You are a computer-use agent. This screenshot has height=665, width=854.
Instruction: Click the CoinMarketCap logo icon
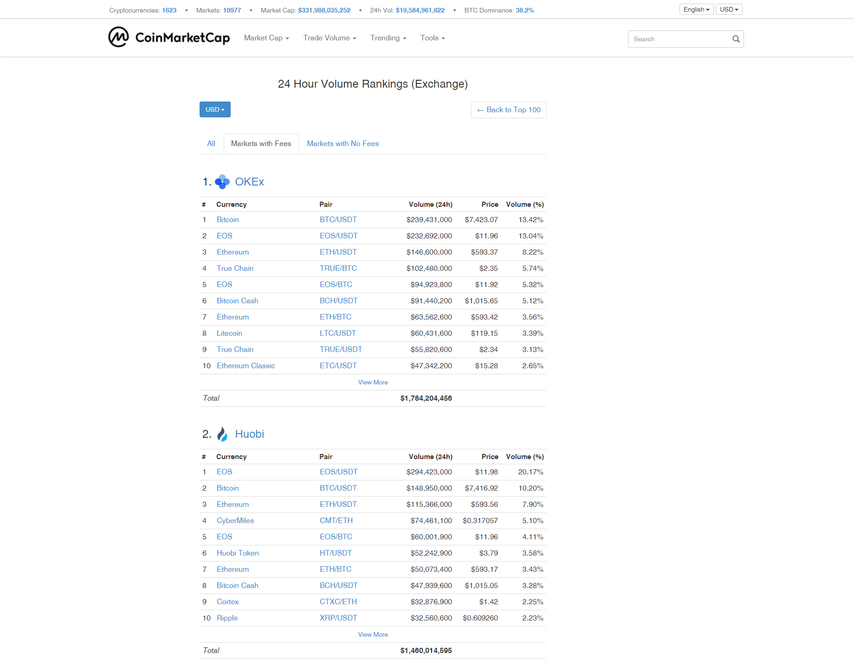[x=118, y=37]
